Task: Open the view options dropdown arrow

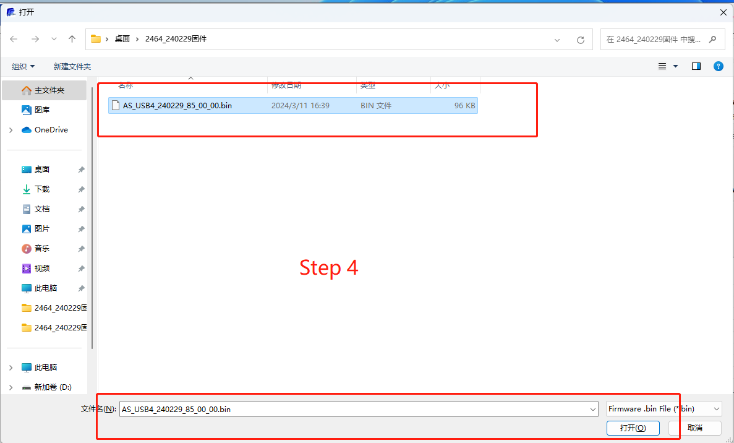Action: point(674,66)
